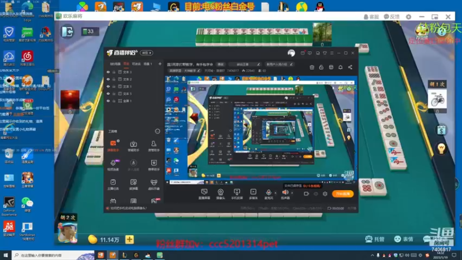Select the 文本 2 source row
The image size is (462, 260).
pos(134,79)
